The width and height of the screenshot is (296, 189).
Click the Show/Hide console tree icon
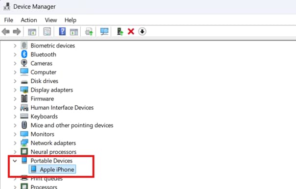32,31
